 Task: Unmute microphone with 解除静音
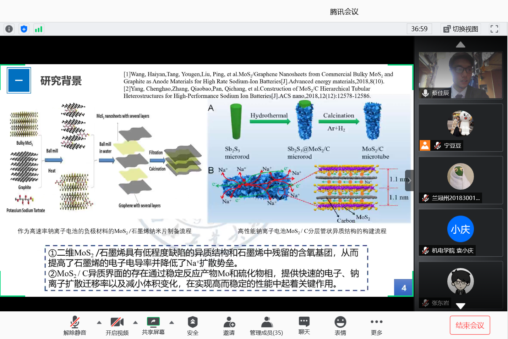tap(75, 326)
